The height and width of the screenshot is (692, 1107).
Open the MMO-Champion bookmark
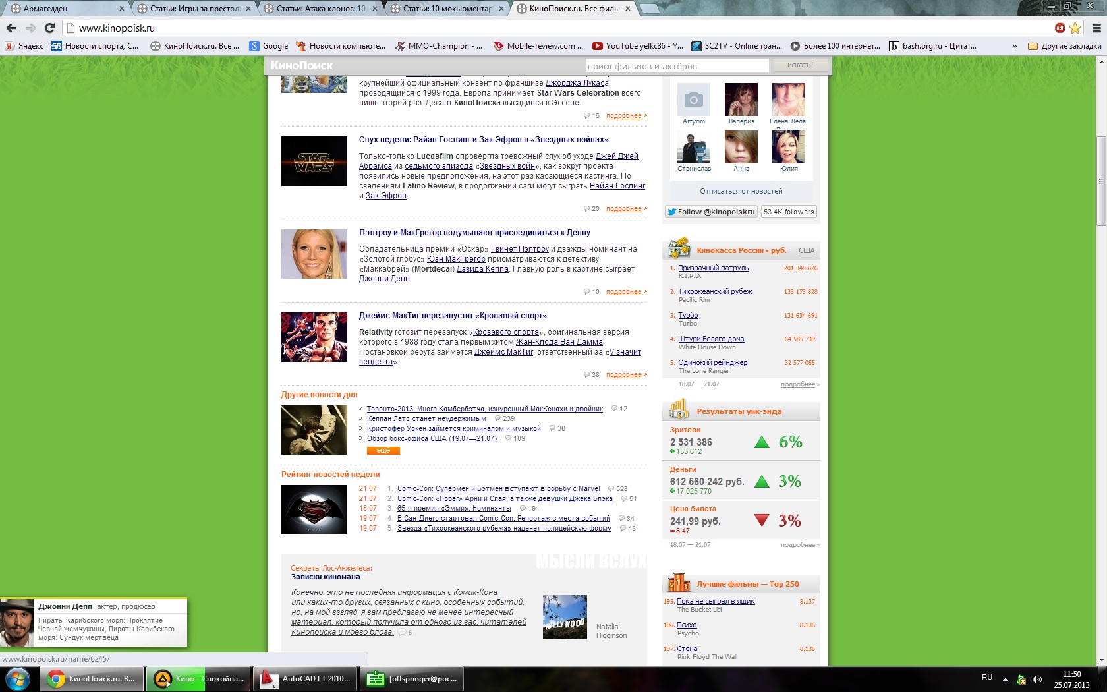point(439,46)
